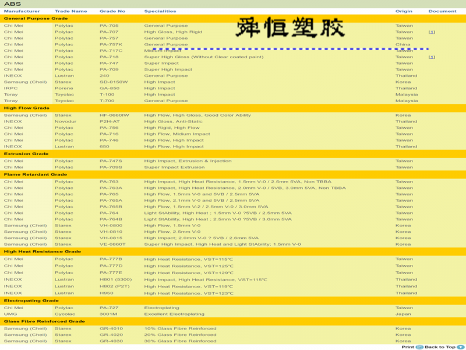Click the China origin cell

click(x=403, y=44)
